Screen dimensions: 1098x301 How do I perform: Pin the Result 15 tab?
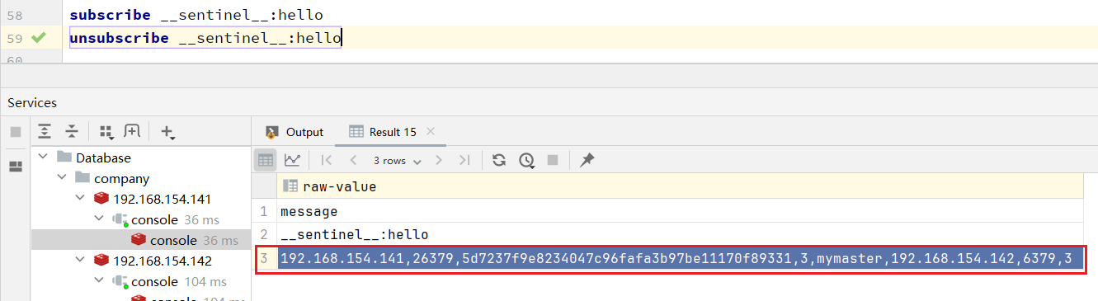click(587, 160)
